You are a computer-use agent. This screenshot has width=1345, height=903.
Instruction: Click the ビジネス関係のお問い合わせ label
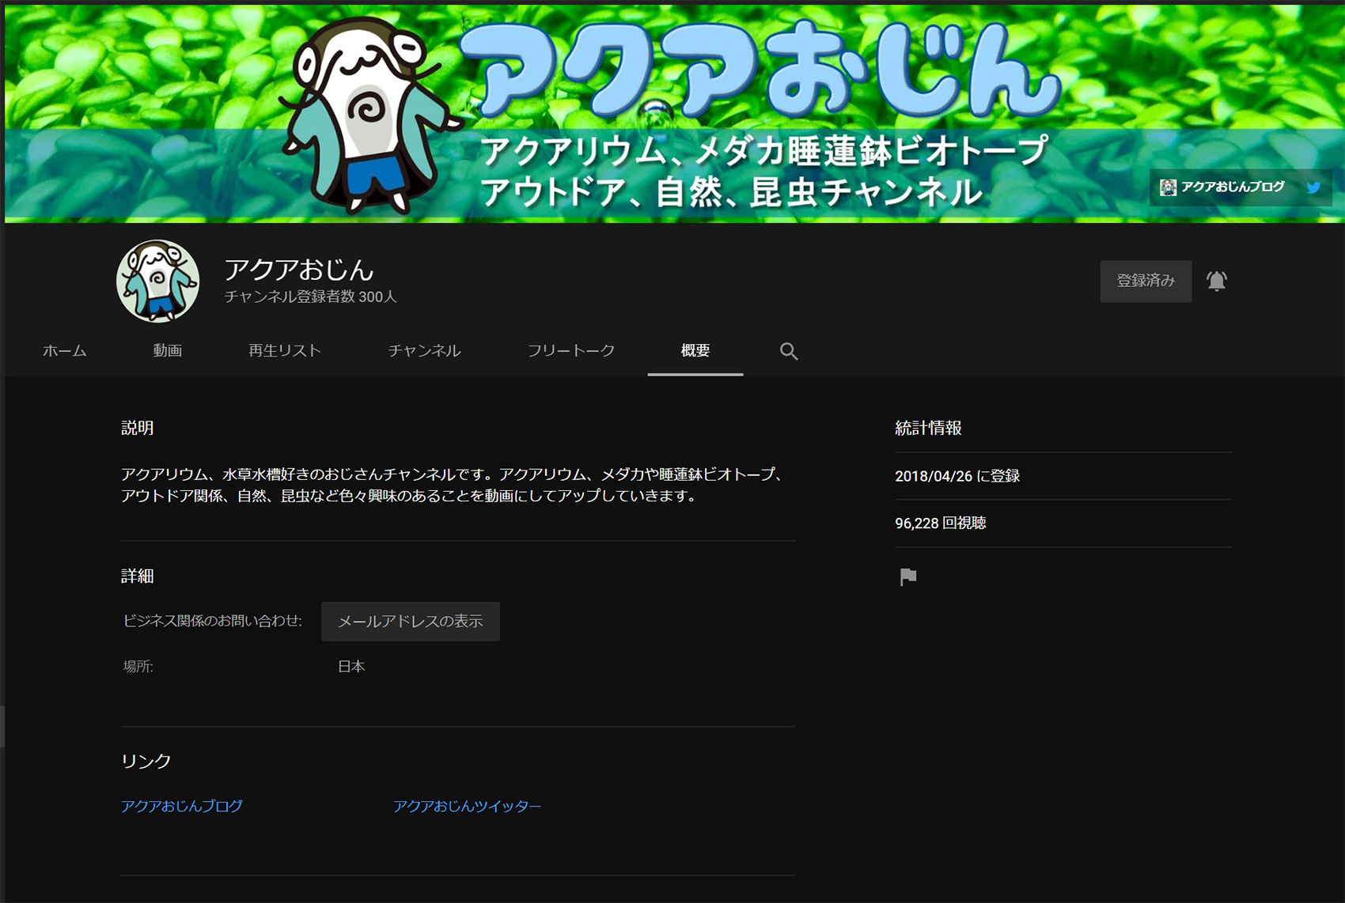point(212,622)
